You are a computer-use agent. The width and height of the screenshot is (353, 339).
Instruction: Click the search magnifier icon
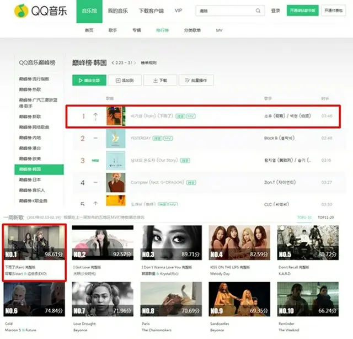[x=258, y=10]
